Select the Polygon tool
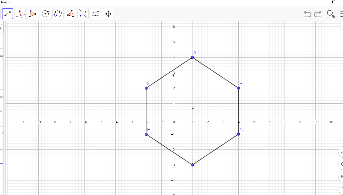 (x=32, y=13)
